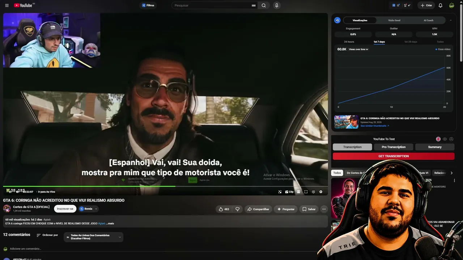Open the vidIQ panel video thumbnail
This screenshot has height=260, width=463.
pos(346,122)
